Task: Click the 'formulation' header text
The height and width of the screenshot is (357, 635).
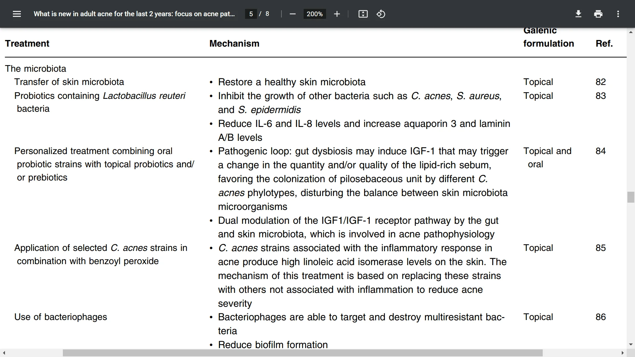Action: point(548,43)
